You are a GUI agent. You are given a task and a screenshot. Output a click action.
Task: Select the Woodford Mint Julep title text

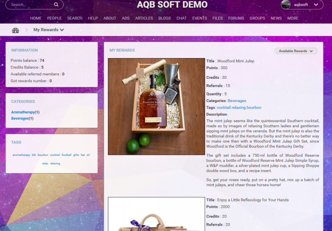coord(236,61)
